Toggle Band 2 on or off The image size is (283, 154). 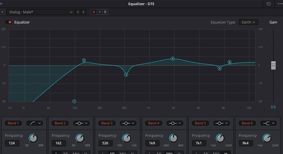[60, 123]
